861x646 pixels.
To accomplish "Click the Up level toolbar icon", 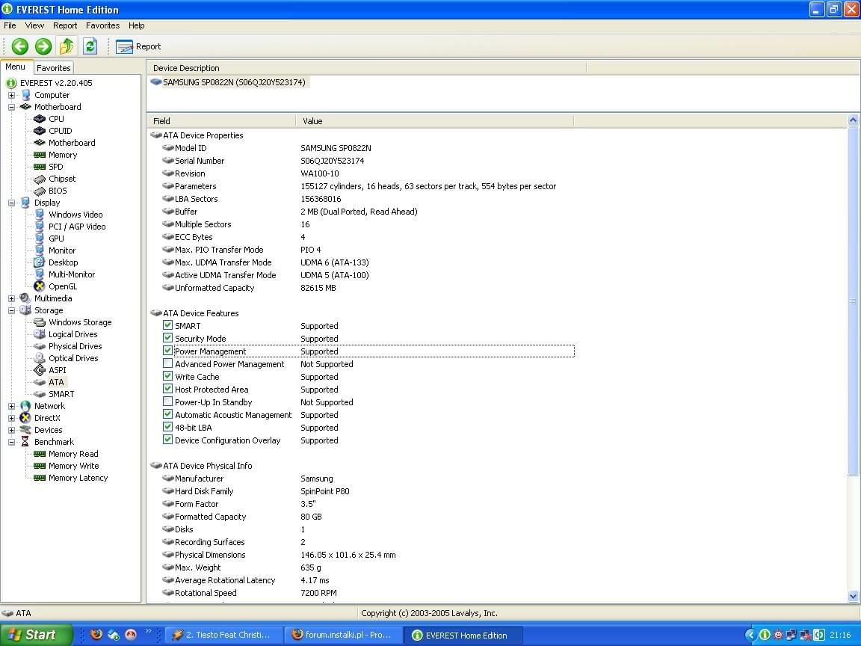I will (67, 46).
